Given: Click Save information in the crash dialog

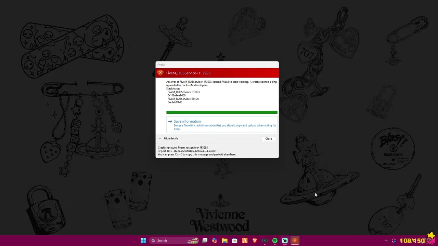Looking at the screenshot, I should (x=222, y=125).
